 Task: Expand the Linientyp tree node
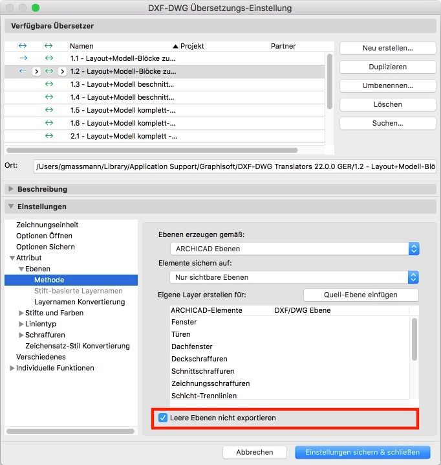point(21,324)
